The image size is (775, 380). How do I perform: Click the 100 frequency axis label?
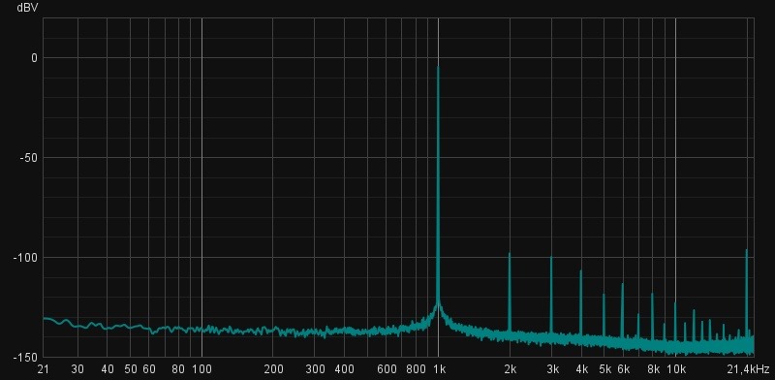point(201,369)
